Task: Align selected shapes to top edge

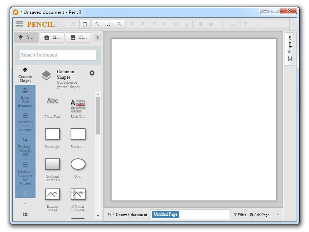Action: pos(165,24)
